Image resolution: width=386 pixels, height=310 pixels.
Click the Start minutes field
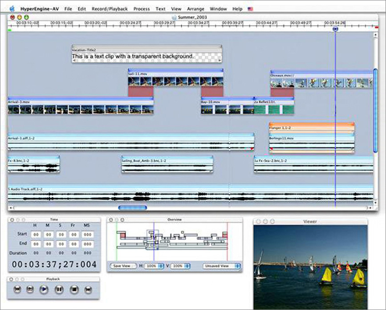pos(49,234)
